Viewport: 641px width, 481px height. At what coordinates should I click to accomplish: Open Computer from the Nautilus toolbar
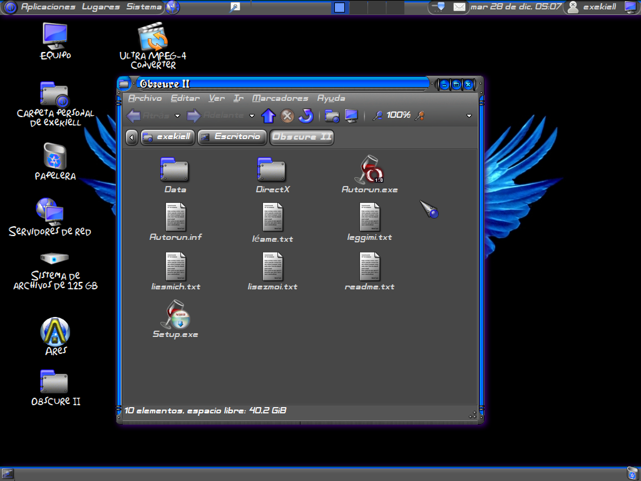pos(351,116)
